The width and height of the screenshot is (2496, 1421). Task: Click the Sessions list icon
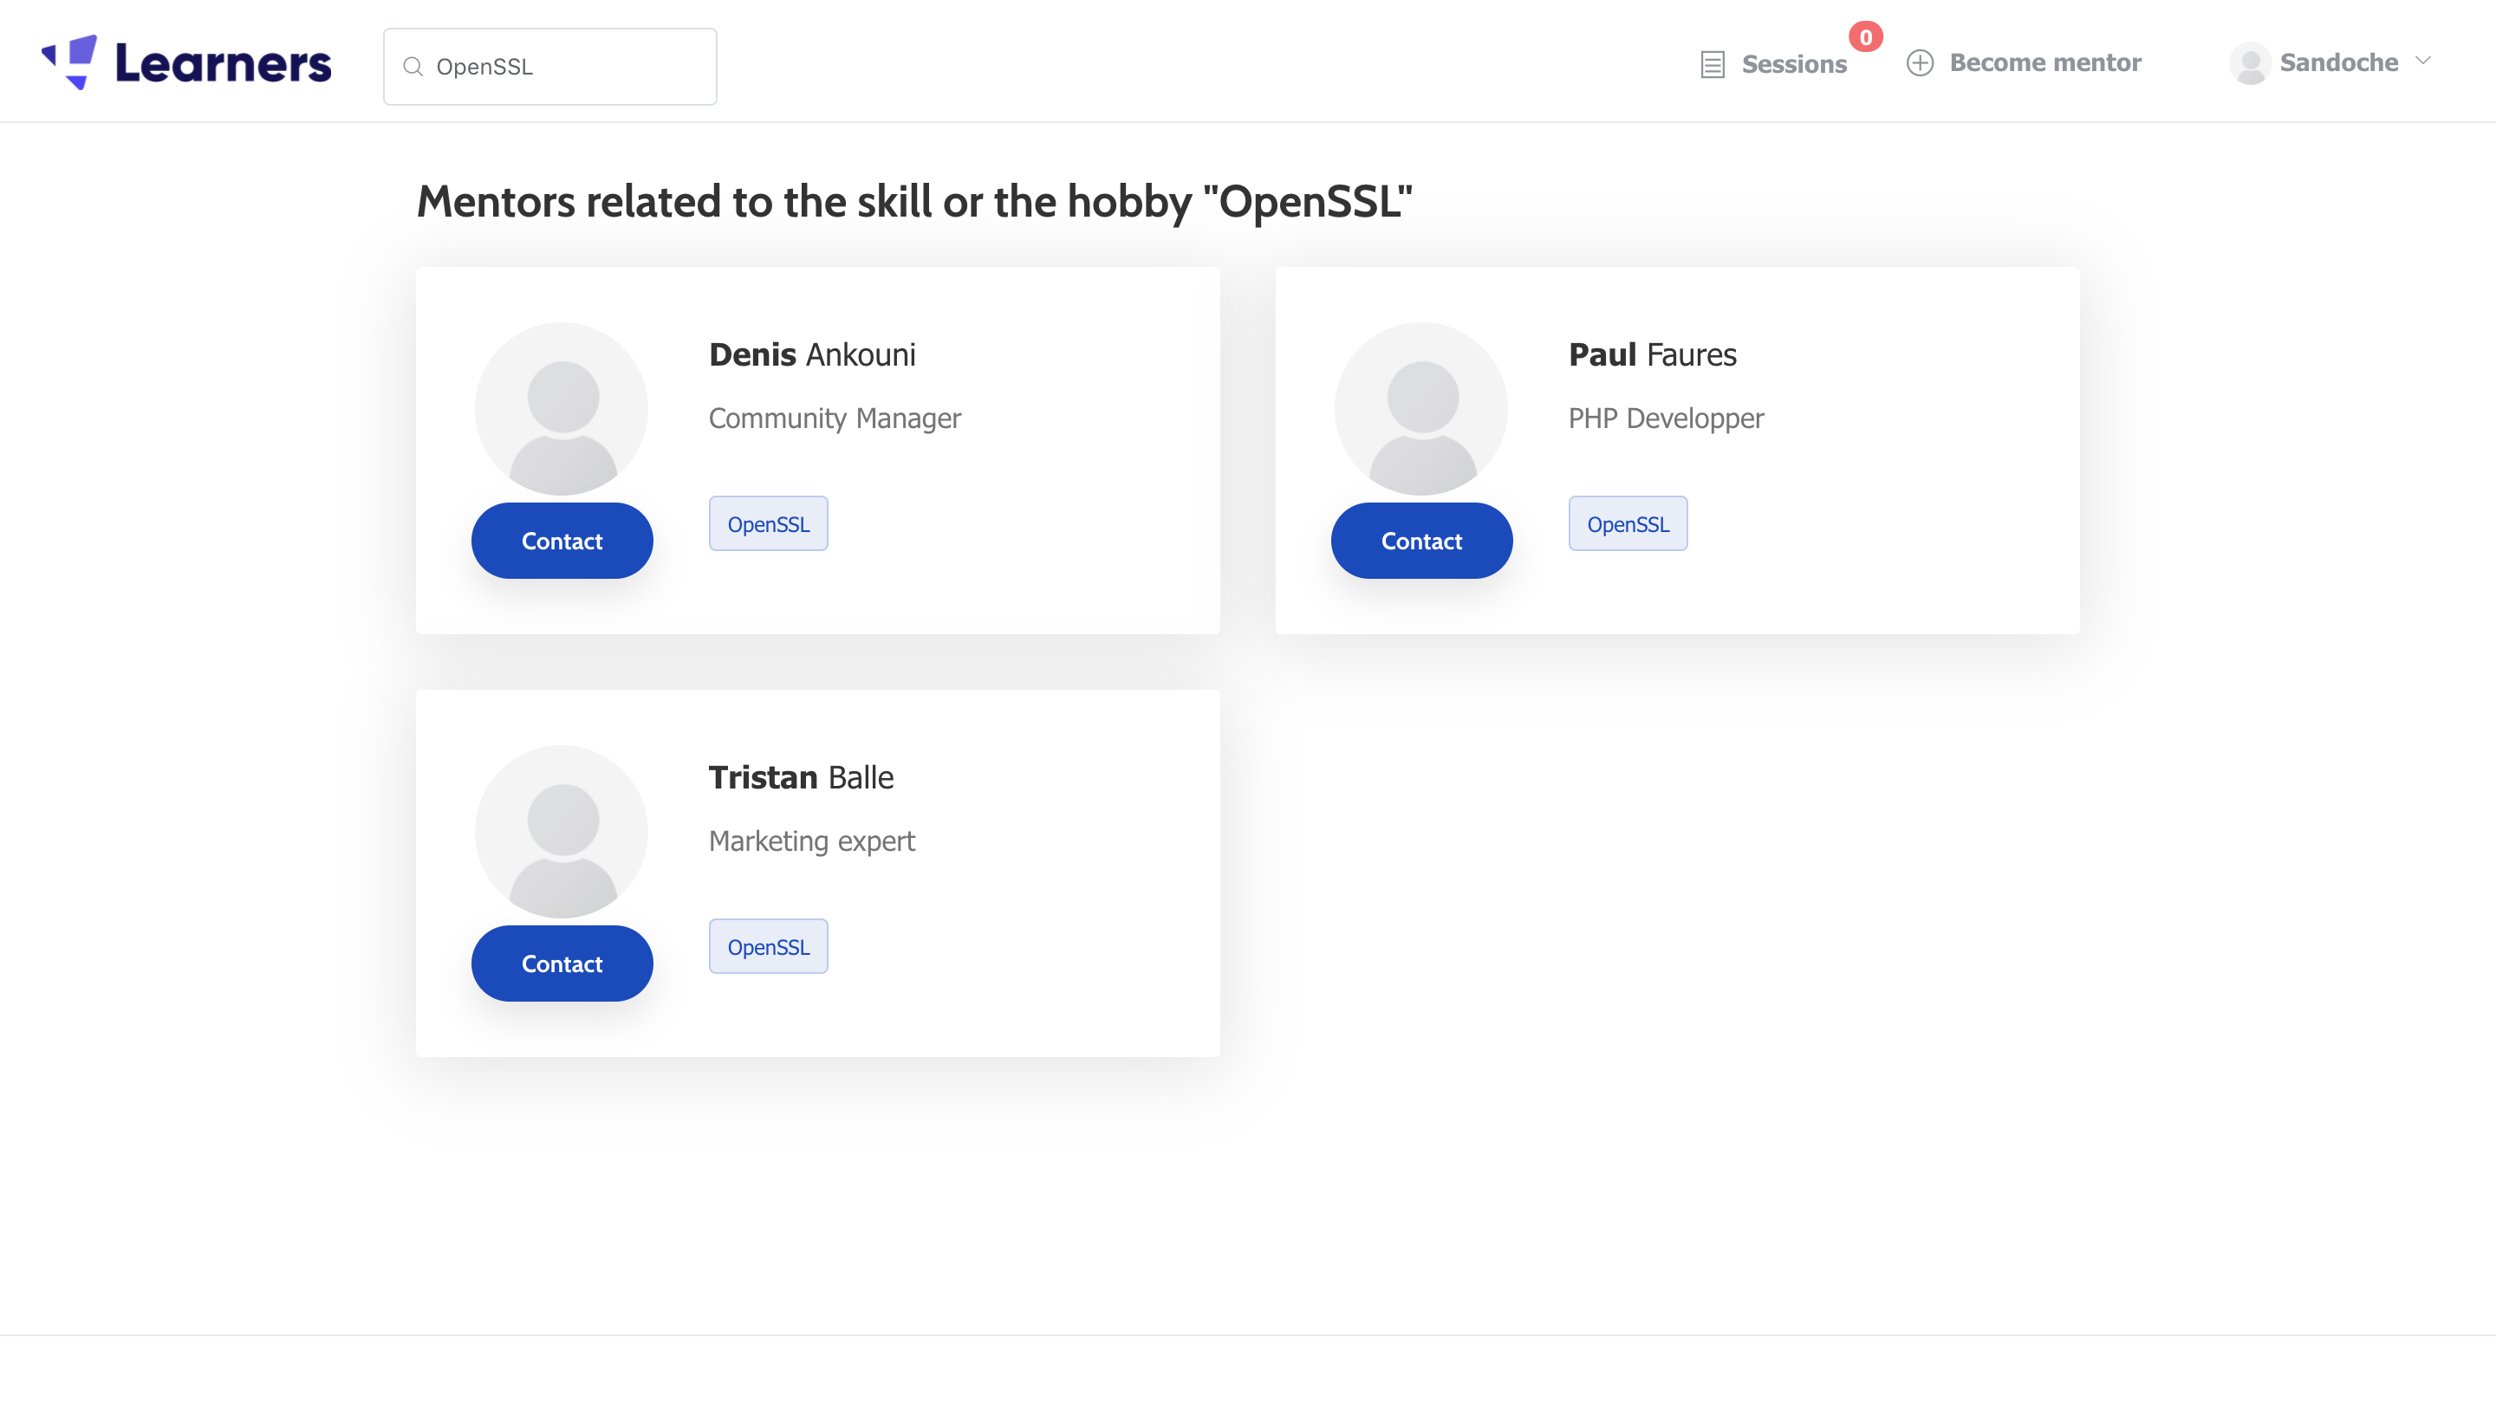point(1713,64)
